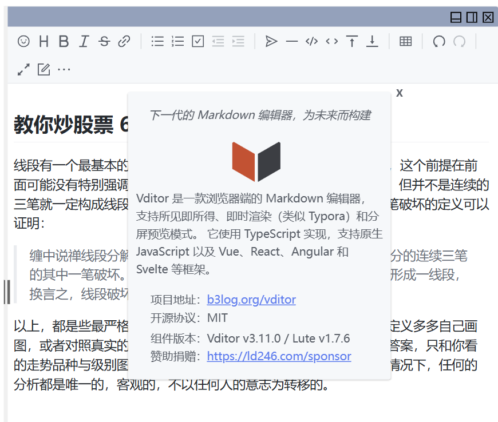
Task: Insert a horizontal rule
Action: [x=291, y=41]
